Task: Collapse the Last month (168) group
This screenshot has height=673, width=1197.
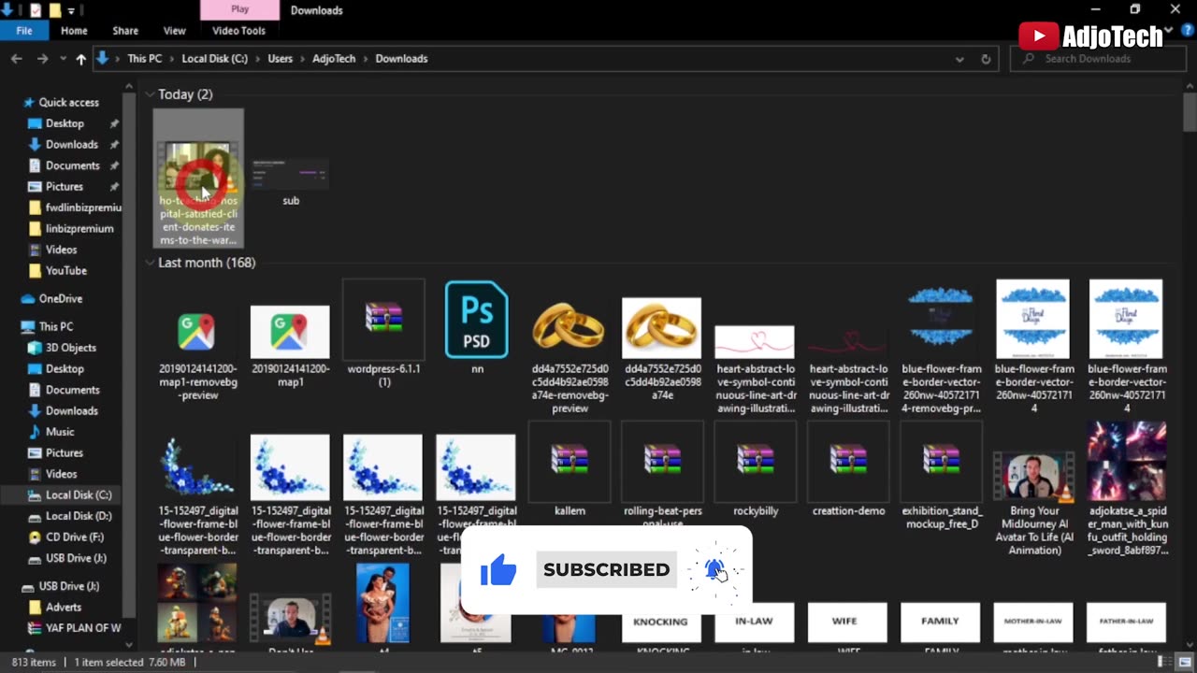Action: [150, 263]
